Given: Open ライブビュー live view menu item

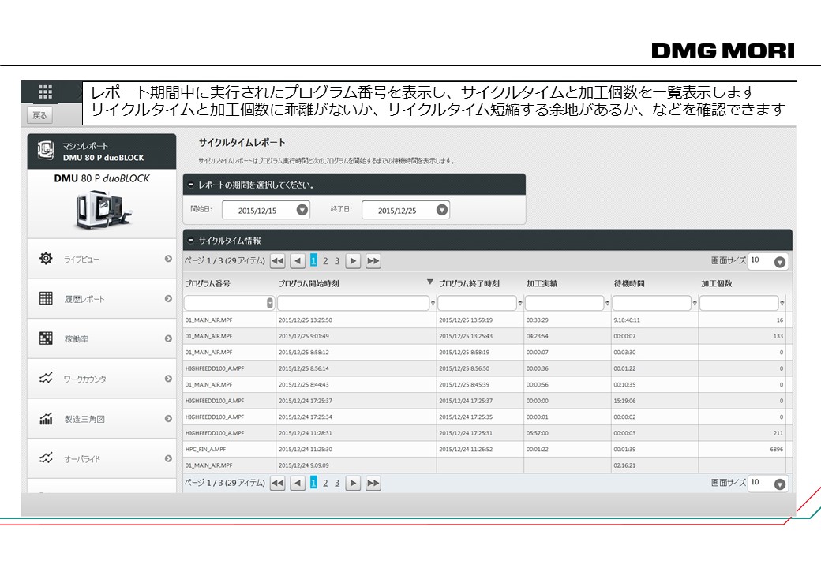Looking at the screenshot, I should click(102, 259).
